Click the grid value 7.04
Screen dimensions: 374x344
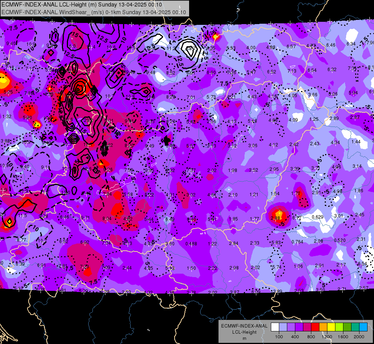pyautogui.click(x=106, y=243)
